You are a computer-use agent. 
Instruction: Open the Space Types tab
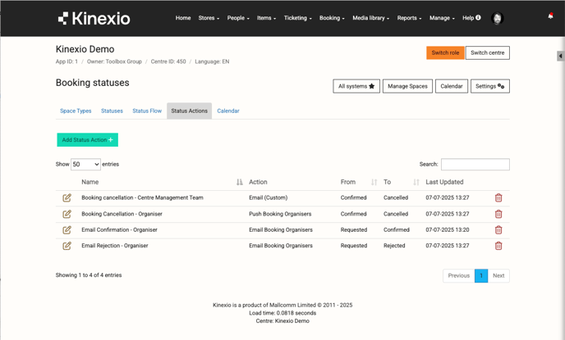76,111
